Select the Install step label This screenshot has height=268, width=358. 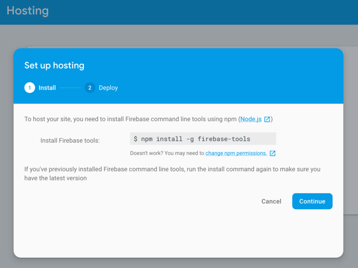[47, 87]
